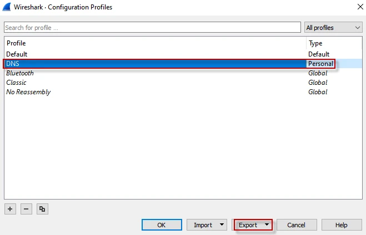Click the copy profile icon
366x235 pixels.
pos(42,209)
